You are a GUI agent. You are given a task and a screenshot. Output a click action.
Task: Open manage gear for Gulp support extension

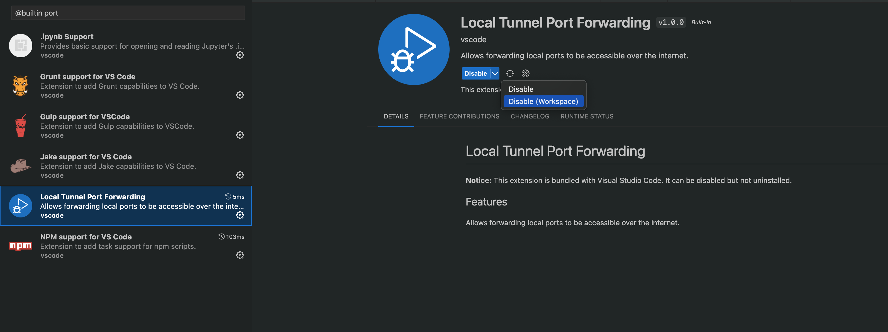(x=240, y=135)
